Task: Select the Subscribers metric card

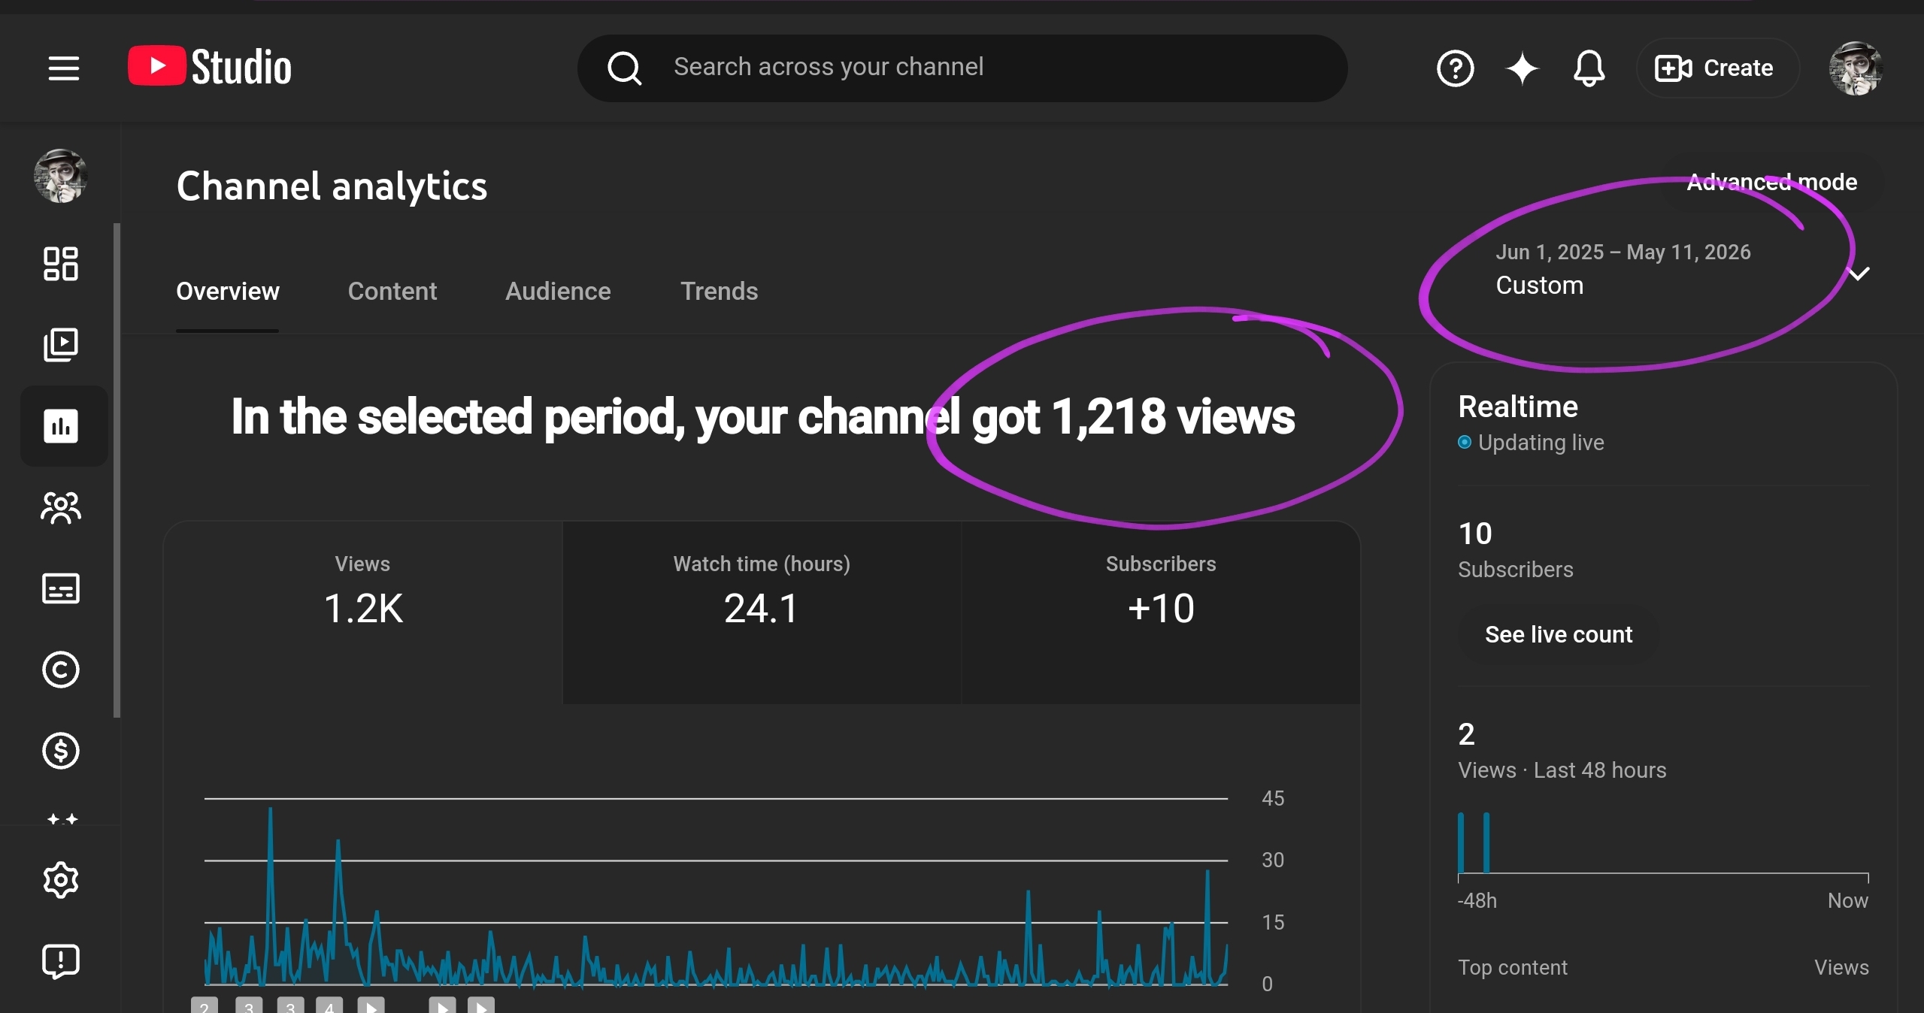Action: coord(1161,612)
